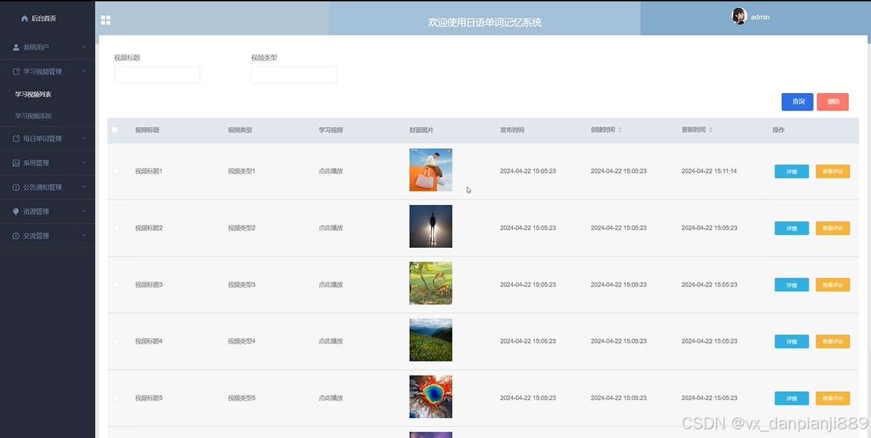Focus the 视频类型 search input field
This screenshot has width=871, height=438.
pyautogui.click(x=294, y=75)
